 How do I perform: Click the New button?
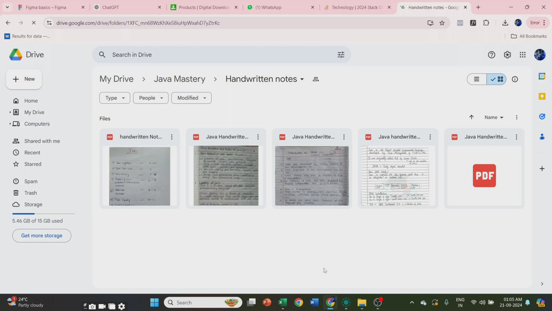click(24, 79)
